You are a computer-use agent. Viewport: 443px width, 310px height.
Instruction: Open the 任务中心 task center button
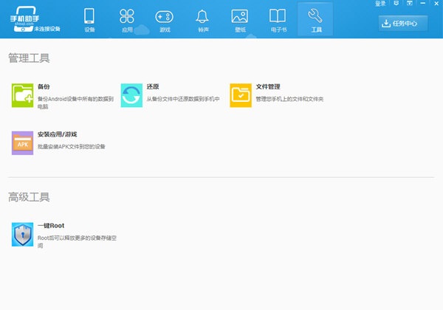coord(403,23)
